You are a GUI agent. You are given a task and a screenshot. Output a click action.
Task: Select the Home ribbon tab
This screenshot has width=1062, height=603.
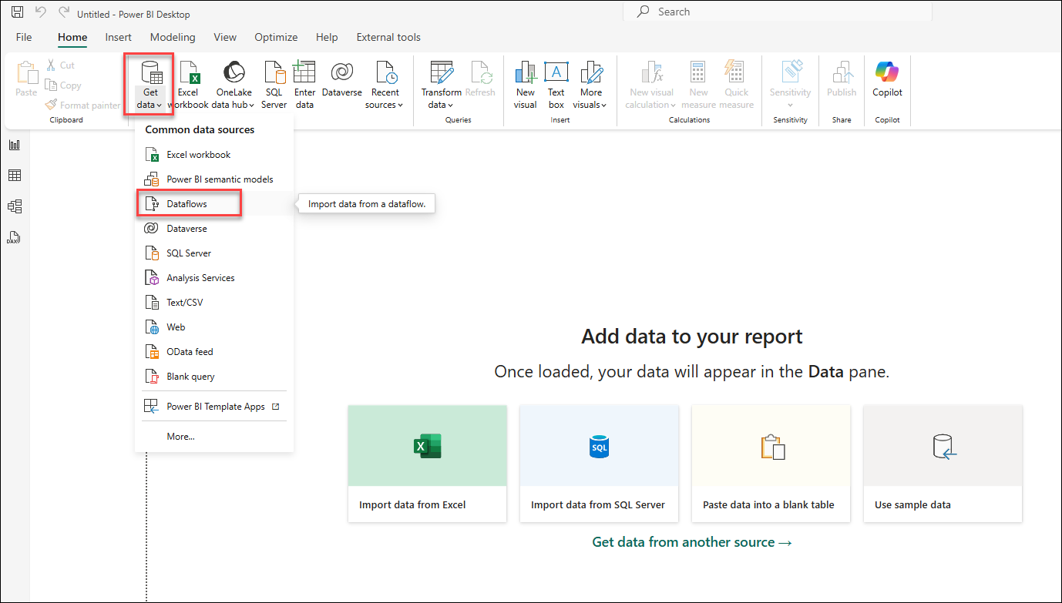click(72, 37)
